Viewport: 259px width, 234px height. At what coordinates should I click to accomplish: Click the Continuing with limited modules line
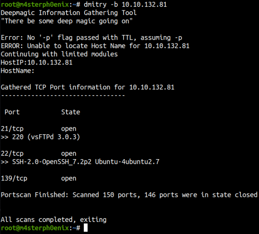click(x=59, y=54)
